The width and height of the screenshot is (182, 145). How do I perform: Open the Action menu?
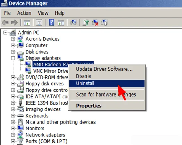24,13
